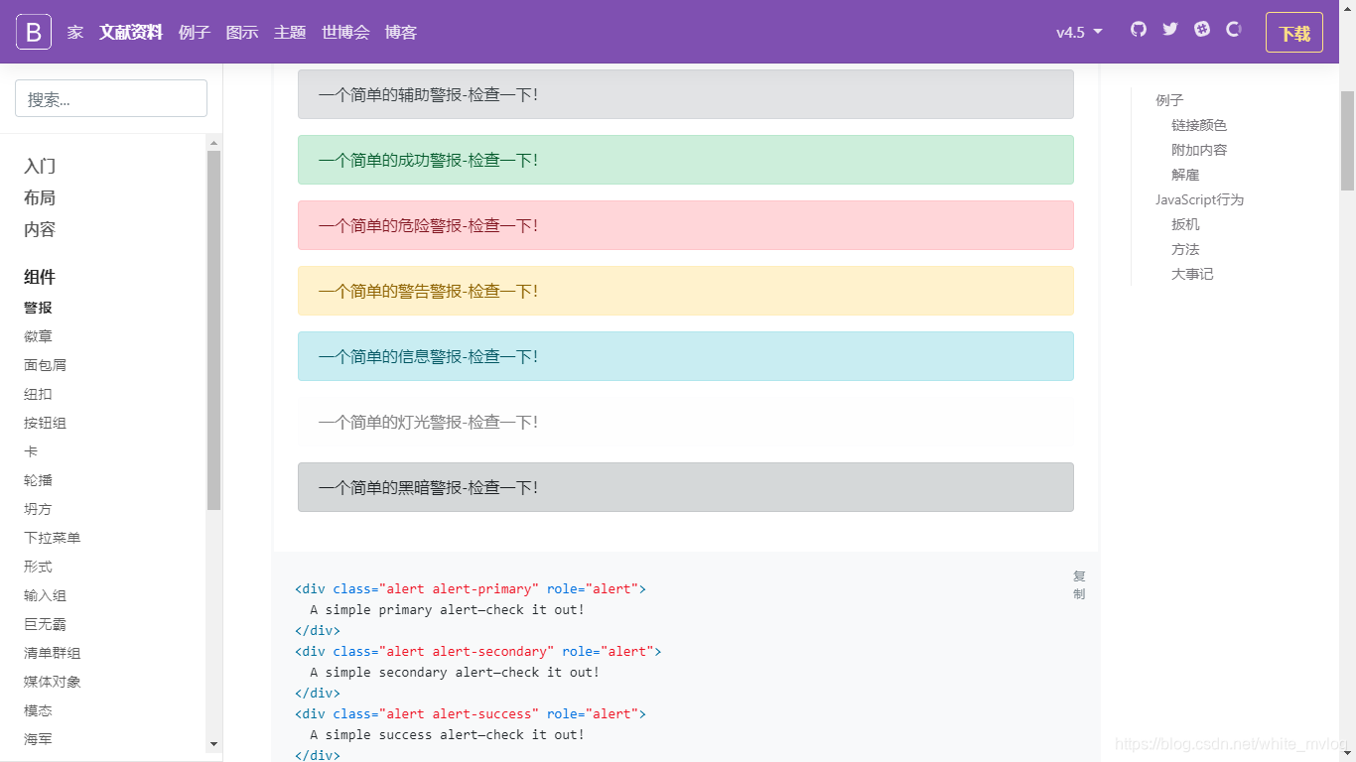Click the 下载 download button
Image resolution: width=1356 pixels, height=762 pixels.
(1294, 33)
